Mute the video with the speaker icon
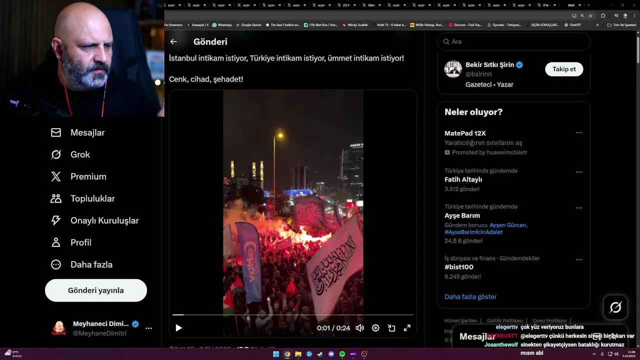 (359, 328)
